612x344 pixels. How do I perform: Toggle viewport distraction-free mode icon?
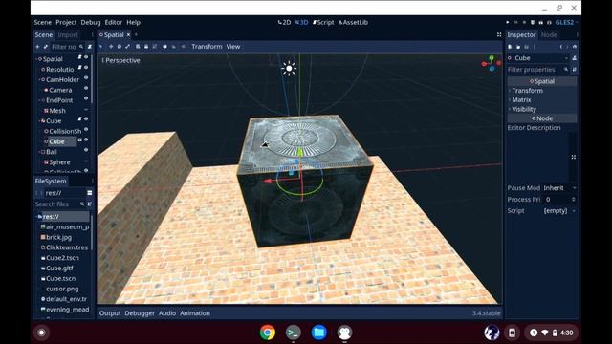tap(499, 34)
